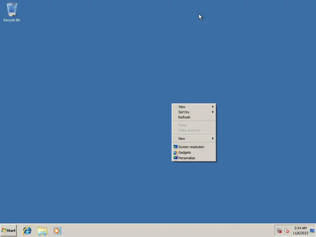Viewport: 316px width, 237px height.
Task: Open Windows Explorer folder icon in taskbar
Action: [x=42, y=231]
